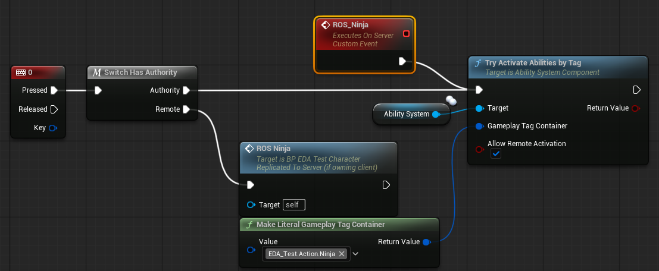Click the blue Key output pin
Image resolution: width=659 pixels, height=271 pixels.
point(53,128)
